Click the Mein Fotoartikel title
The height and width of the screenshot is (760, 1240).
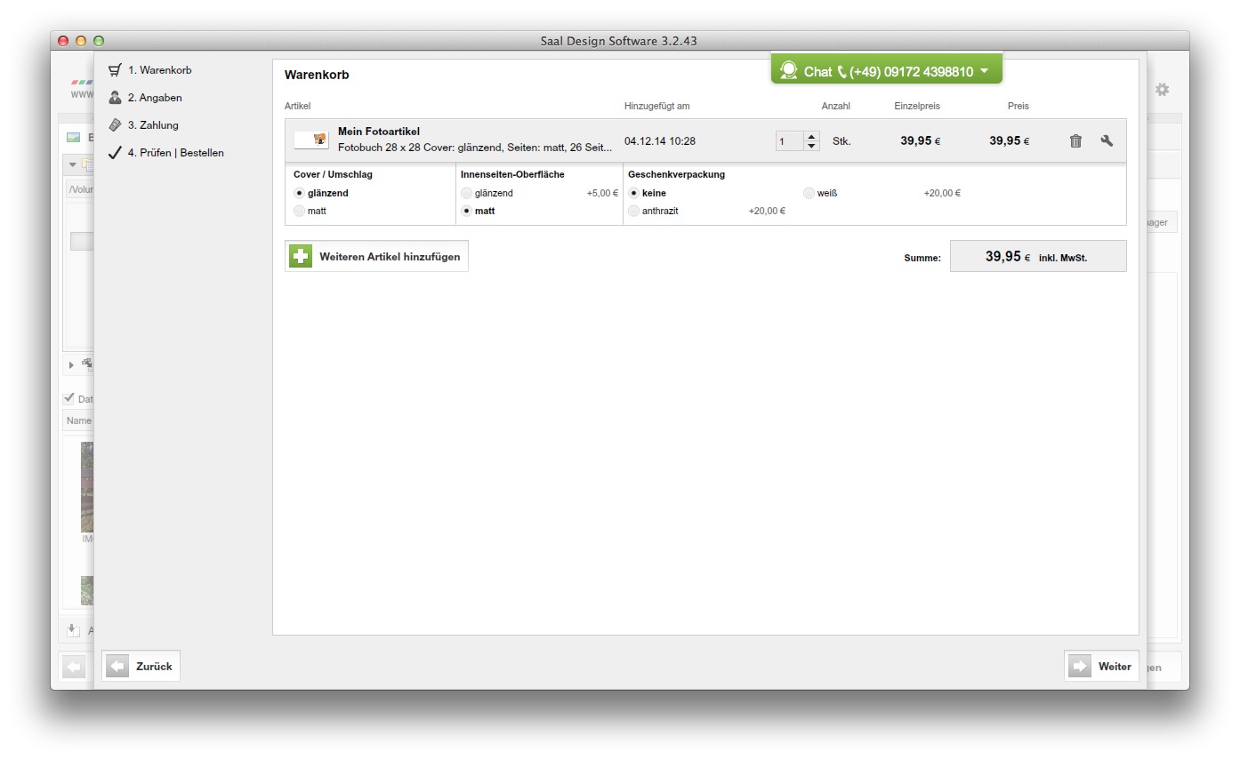pos(379,132)
